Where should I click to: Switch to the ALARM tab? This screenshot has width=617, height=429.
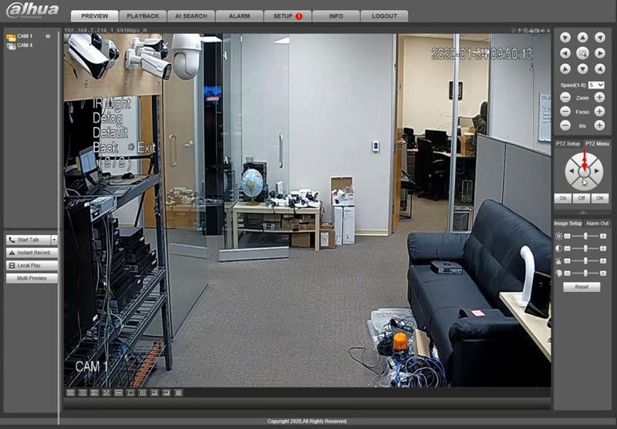click(x=239, y=16)
